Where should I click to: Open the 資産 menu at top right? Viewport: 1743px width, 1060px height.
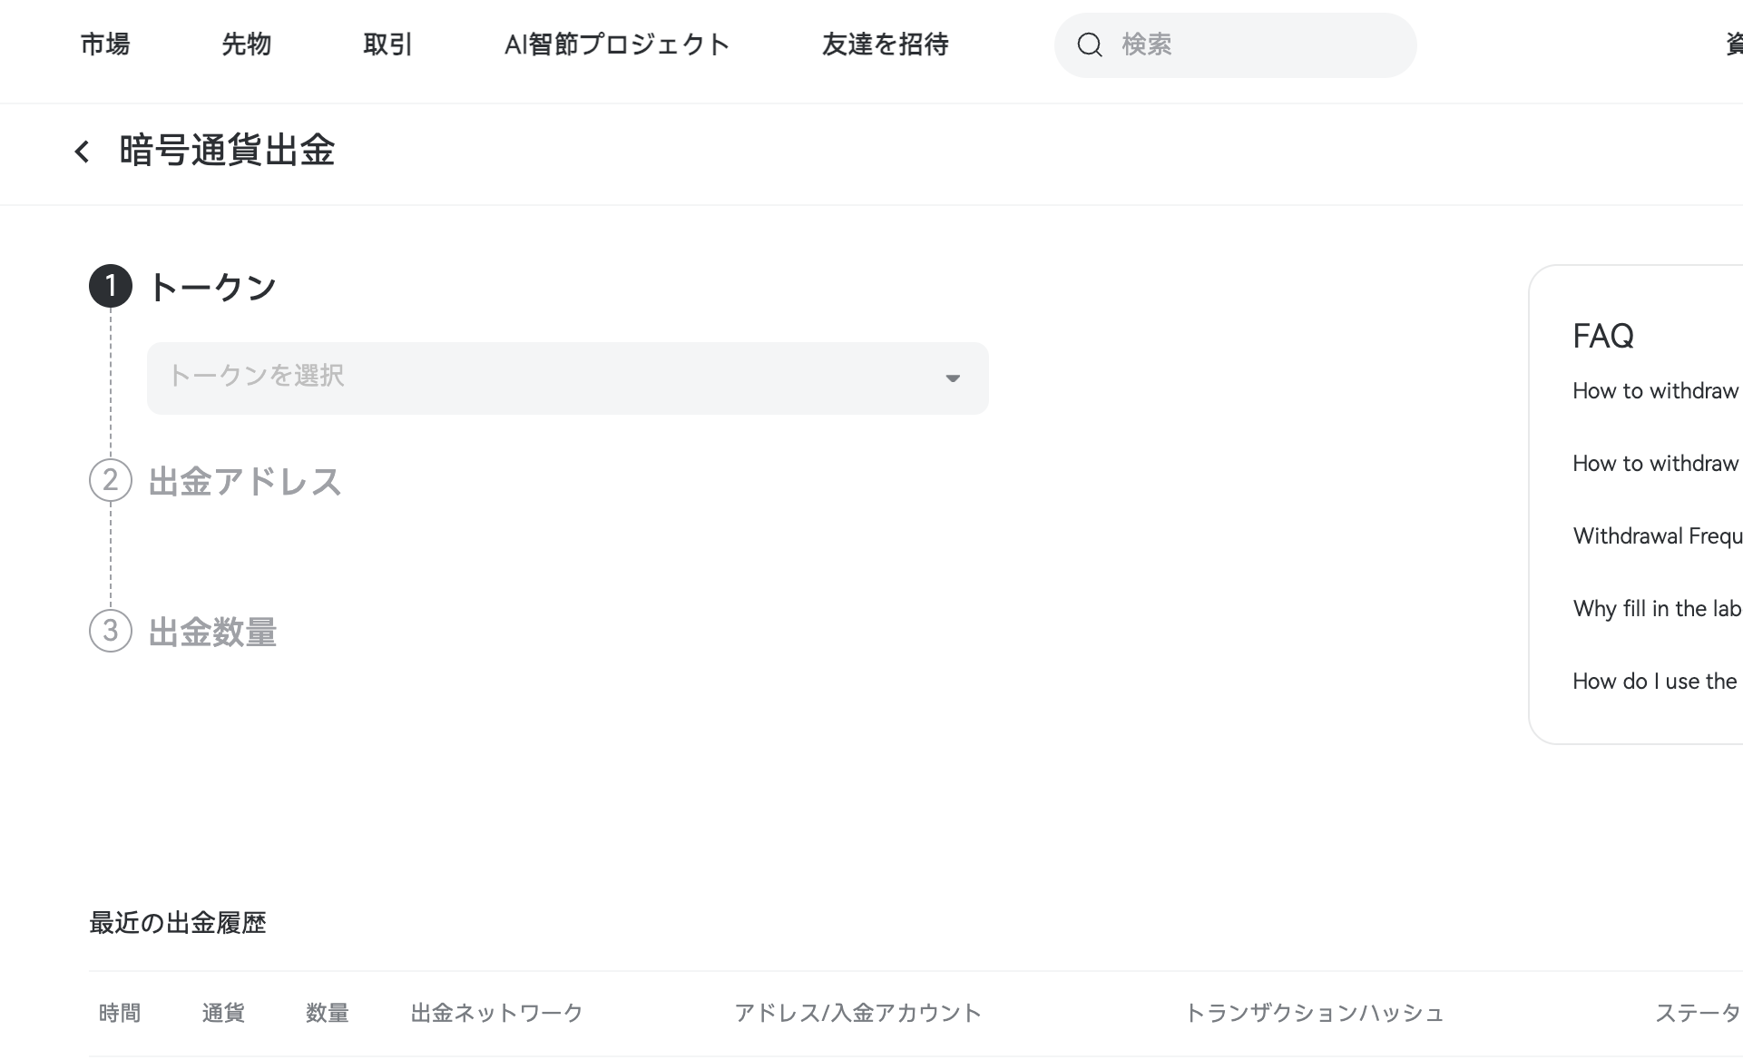1731,44
